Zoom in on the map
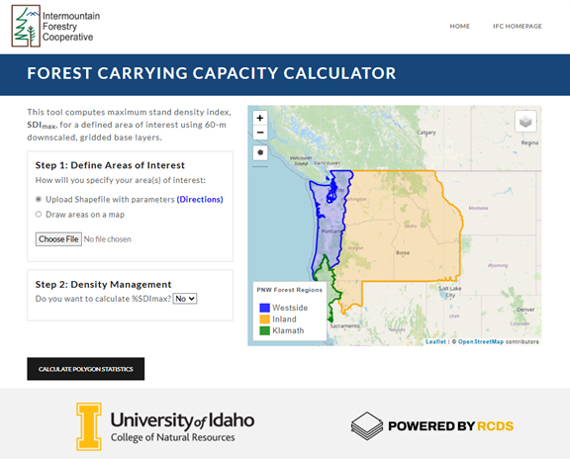This screenshot has height=461, width=570. pos(260,118)
